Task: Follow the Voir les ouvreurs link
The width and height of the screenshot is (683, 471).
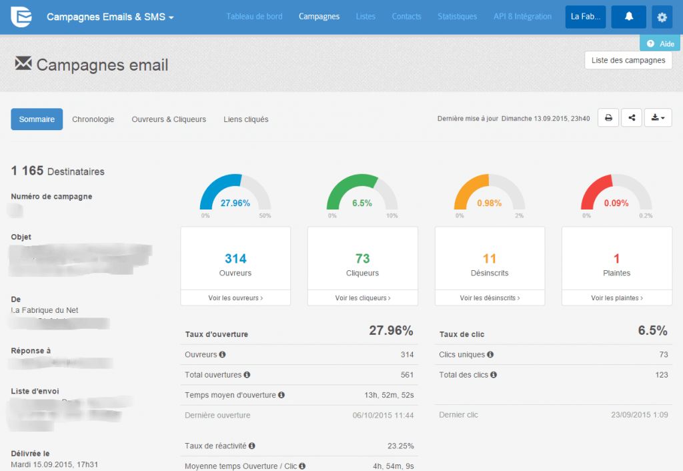Action: coord(235,298)
